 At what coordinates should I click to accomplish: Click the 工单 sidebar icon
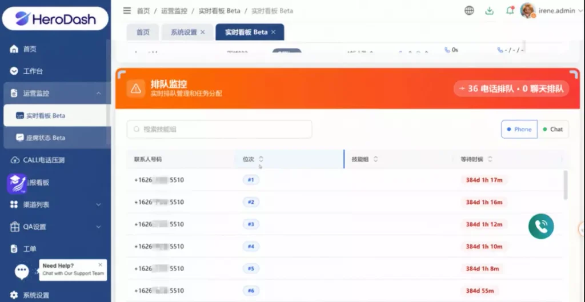point(14,249)
